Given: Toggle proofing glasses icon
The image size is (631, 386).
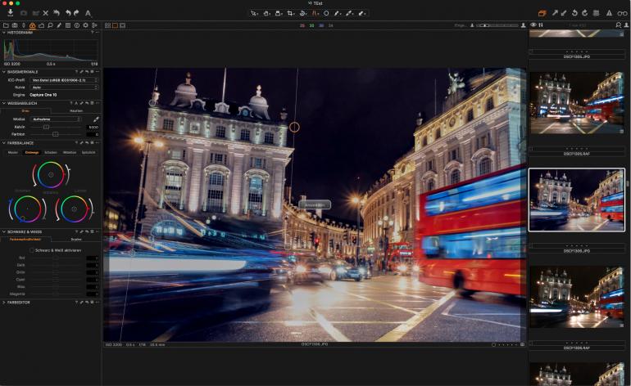Looking at the screenshot, I should point(622,13).
